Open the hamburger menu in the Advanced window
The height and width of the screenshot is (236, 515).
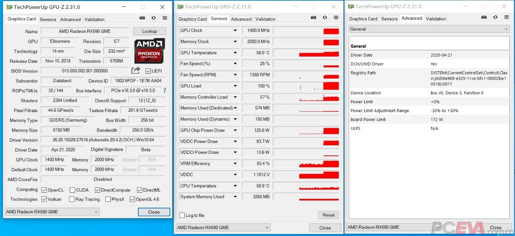click(506, 17)
